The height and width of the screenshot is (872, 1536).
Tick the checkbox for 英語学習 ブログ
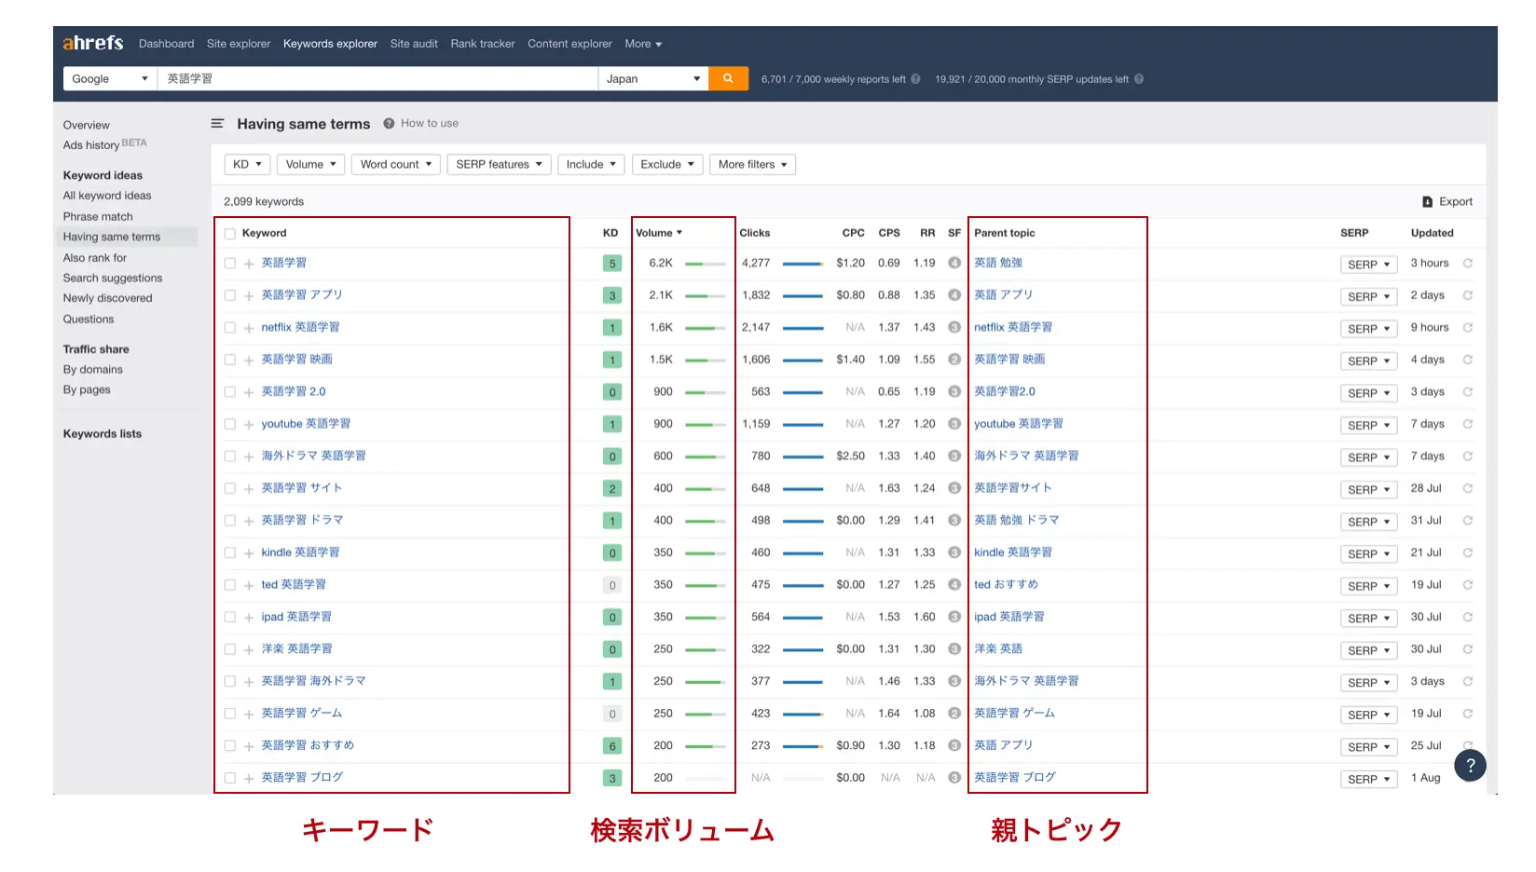click(x=229, y=777)
